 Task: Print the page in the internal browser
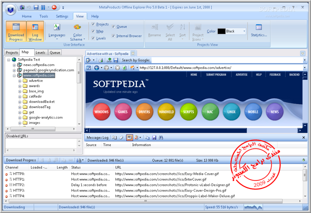(101, 60)
